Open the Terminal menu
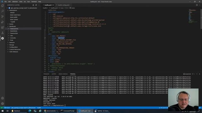Screen dimensions: 202x113 34,2
